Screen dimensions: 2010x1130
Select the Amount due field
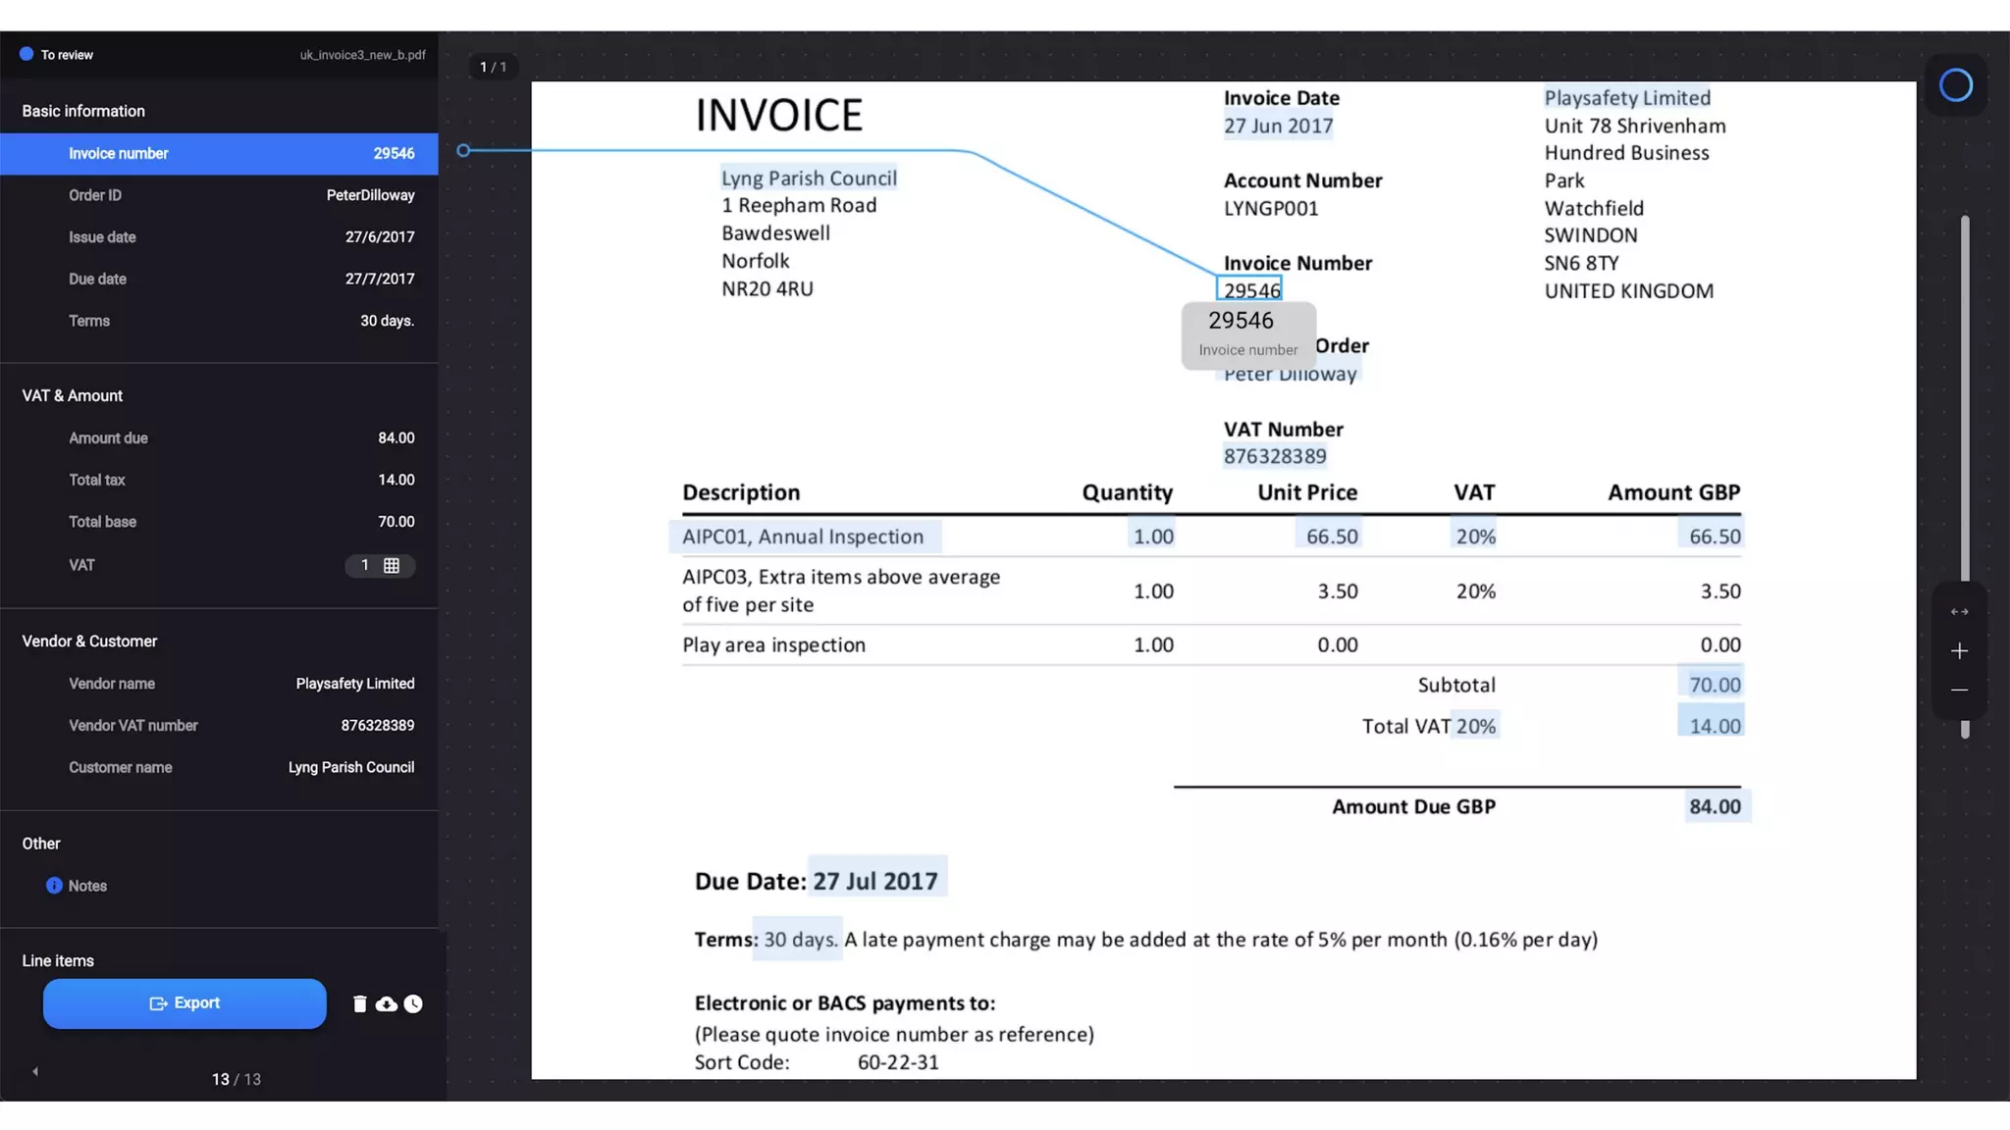click(219, 438)
